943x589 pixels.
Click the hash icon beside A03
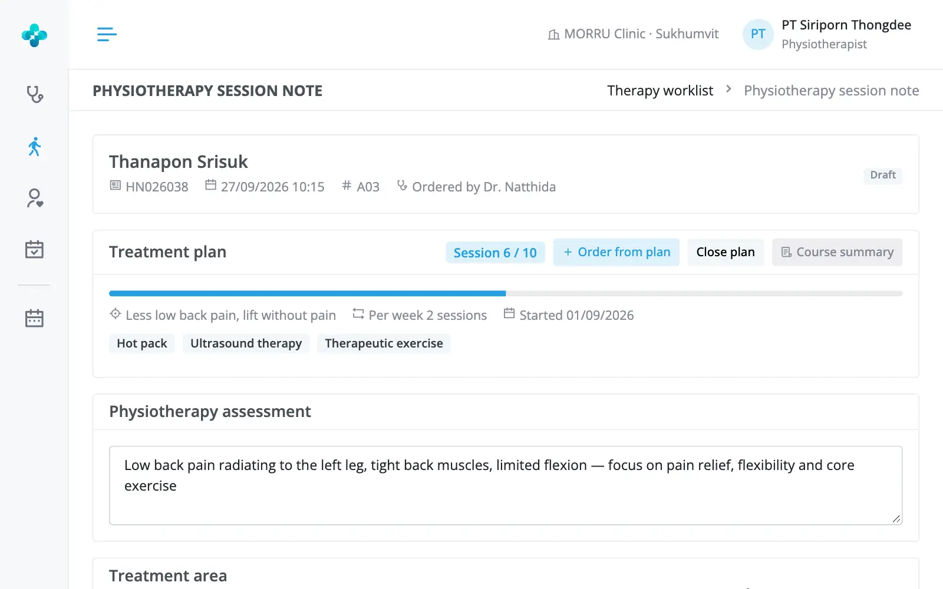click(347, 186)
